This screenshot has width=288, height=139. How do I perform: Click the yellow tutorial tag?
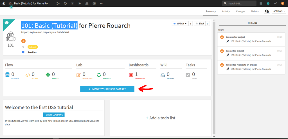[x=33, y=47]
